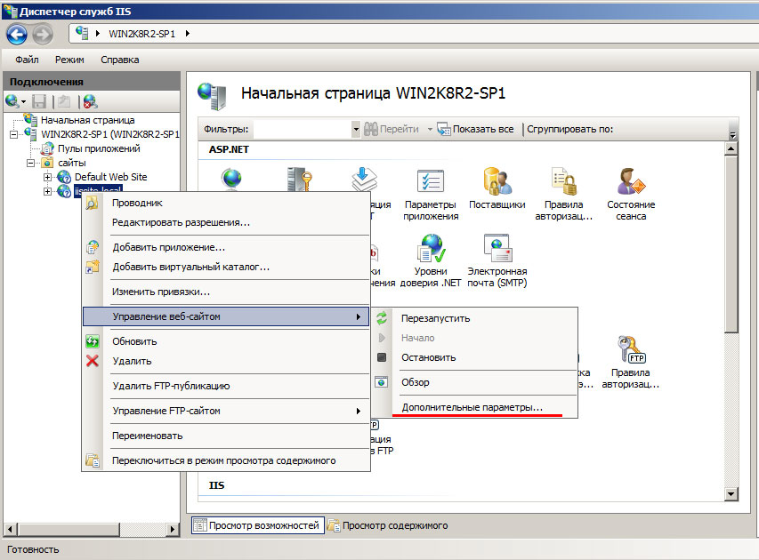This screenshot has height=560, width=759.
Task: Choose Добавить приложение... in context menu
Action: pyautogui.click(x=226, y=247)
